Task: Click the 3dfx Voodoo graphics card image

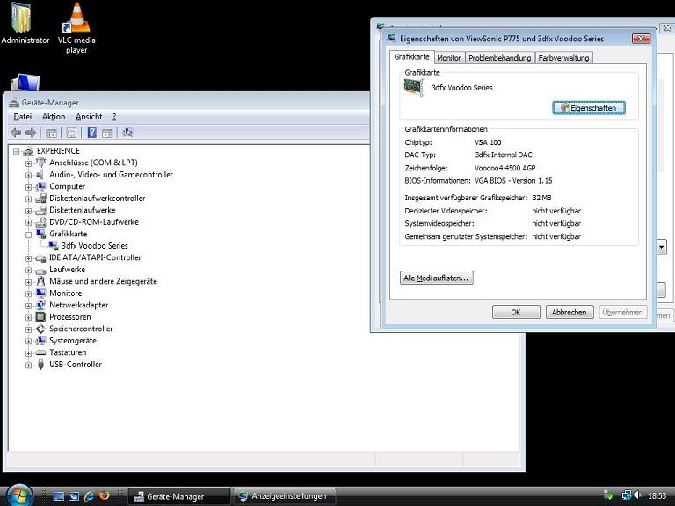Action: [x=414, y=87]
